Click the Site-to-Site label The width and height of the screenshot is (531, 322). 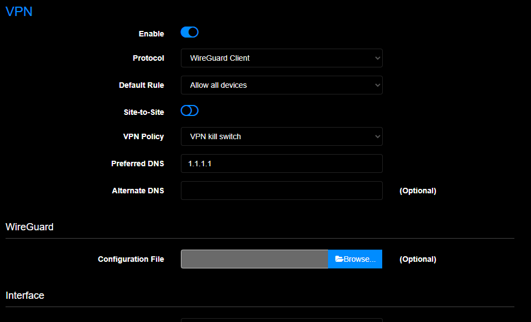tap(144, 112)
